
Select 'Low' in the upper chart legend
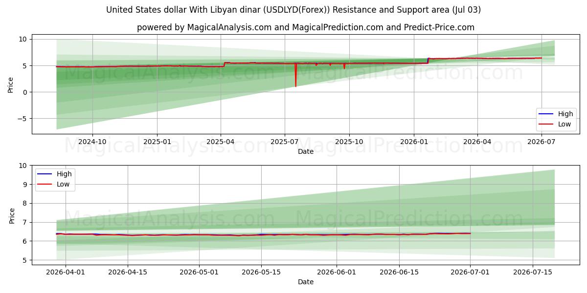[x=564, y=124]
